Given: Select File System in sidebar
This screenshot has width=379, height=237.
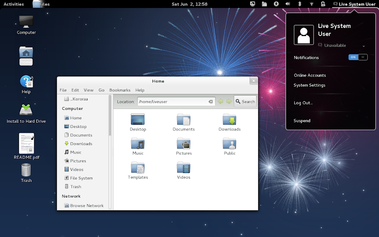Looking at the screenshot, I should point(81,178).
